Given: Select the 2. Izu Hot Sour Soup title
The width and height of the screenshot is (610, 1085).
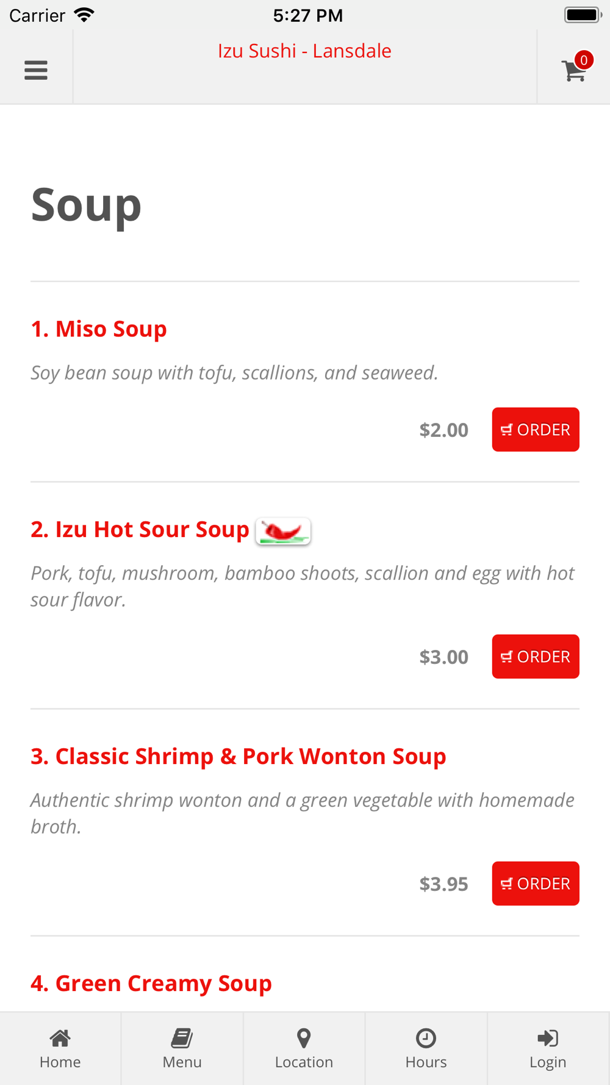Looking at the screenshot, I should (140, 530).
